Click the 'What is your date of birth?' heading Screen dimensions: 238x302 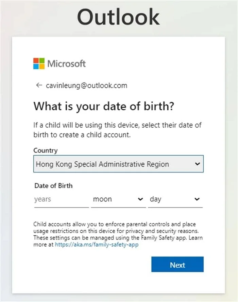(x=104, y=106)
